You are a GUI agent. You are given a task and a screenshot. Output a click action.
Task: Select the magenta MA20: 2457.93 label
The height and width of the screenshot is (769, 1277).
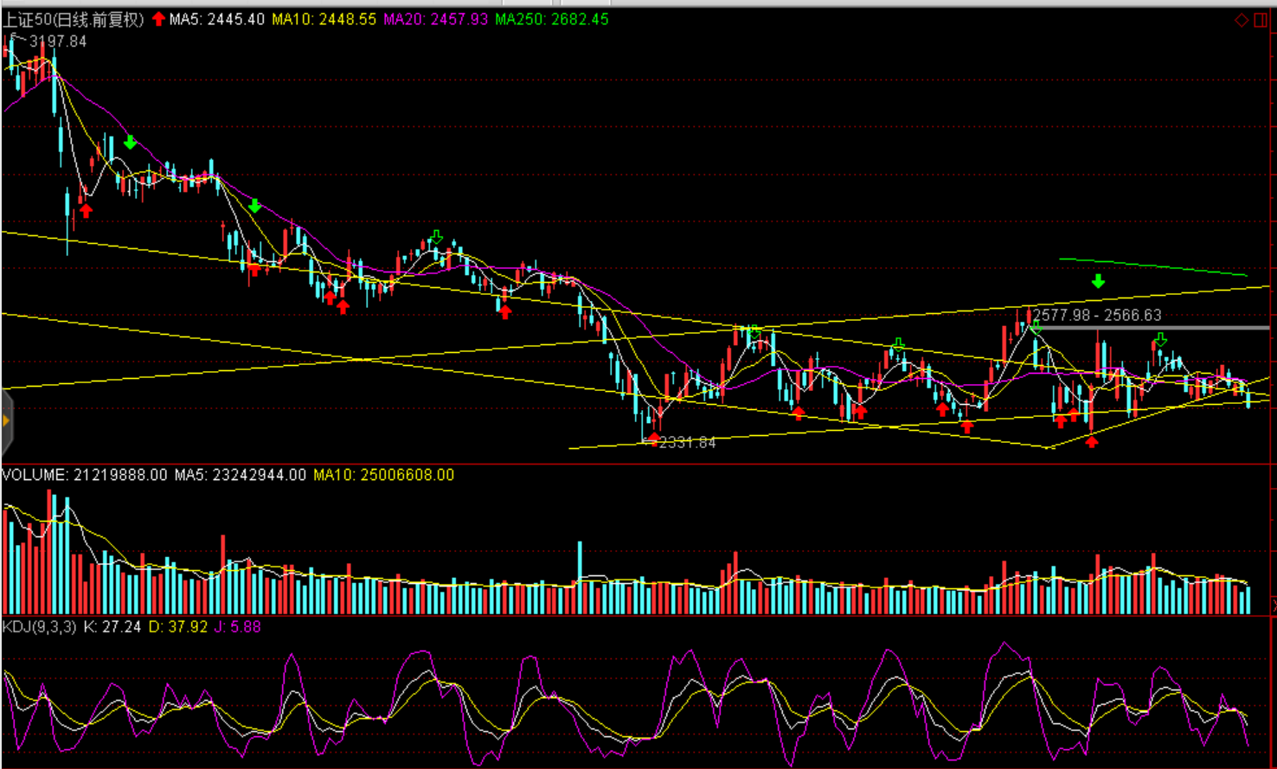435,19
